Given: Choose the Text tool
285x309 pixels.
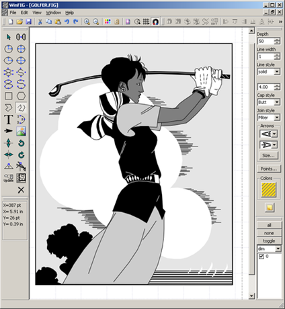Looking at the screenshot, I should coord(9,120).
